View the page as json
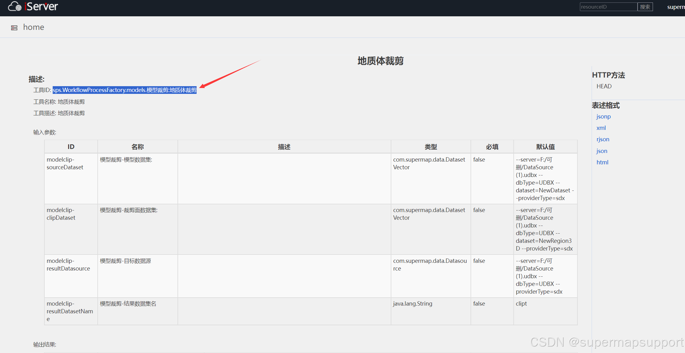 click(602, 151)
